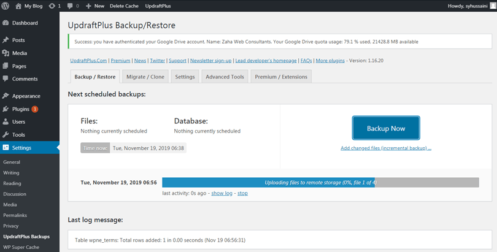Click the Time now date display
The width and height of the screenshot is (497, 252).
tap(133, 148)
